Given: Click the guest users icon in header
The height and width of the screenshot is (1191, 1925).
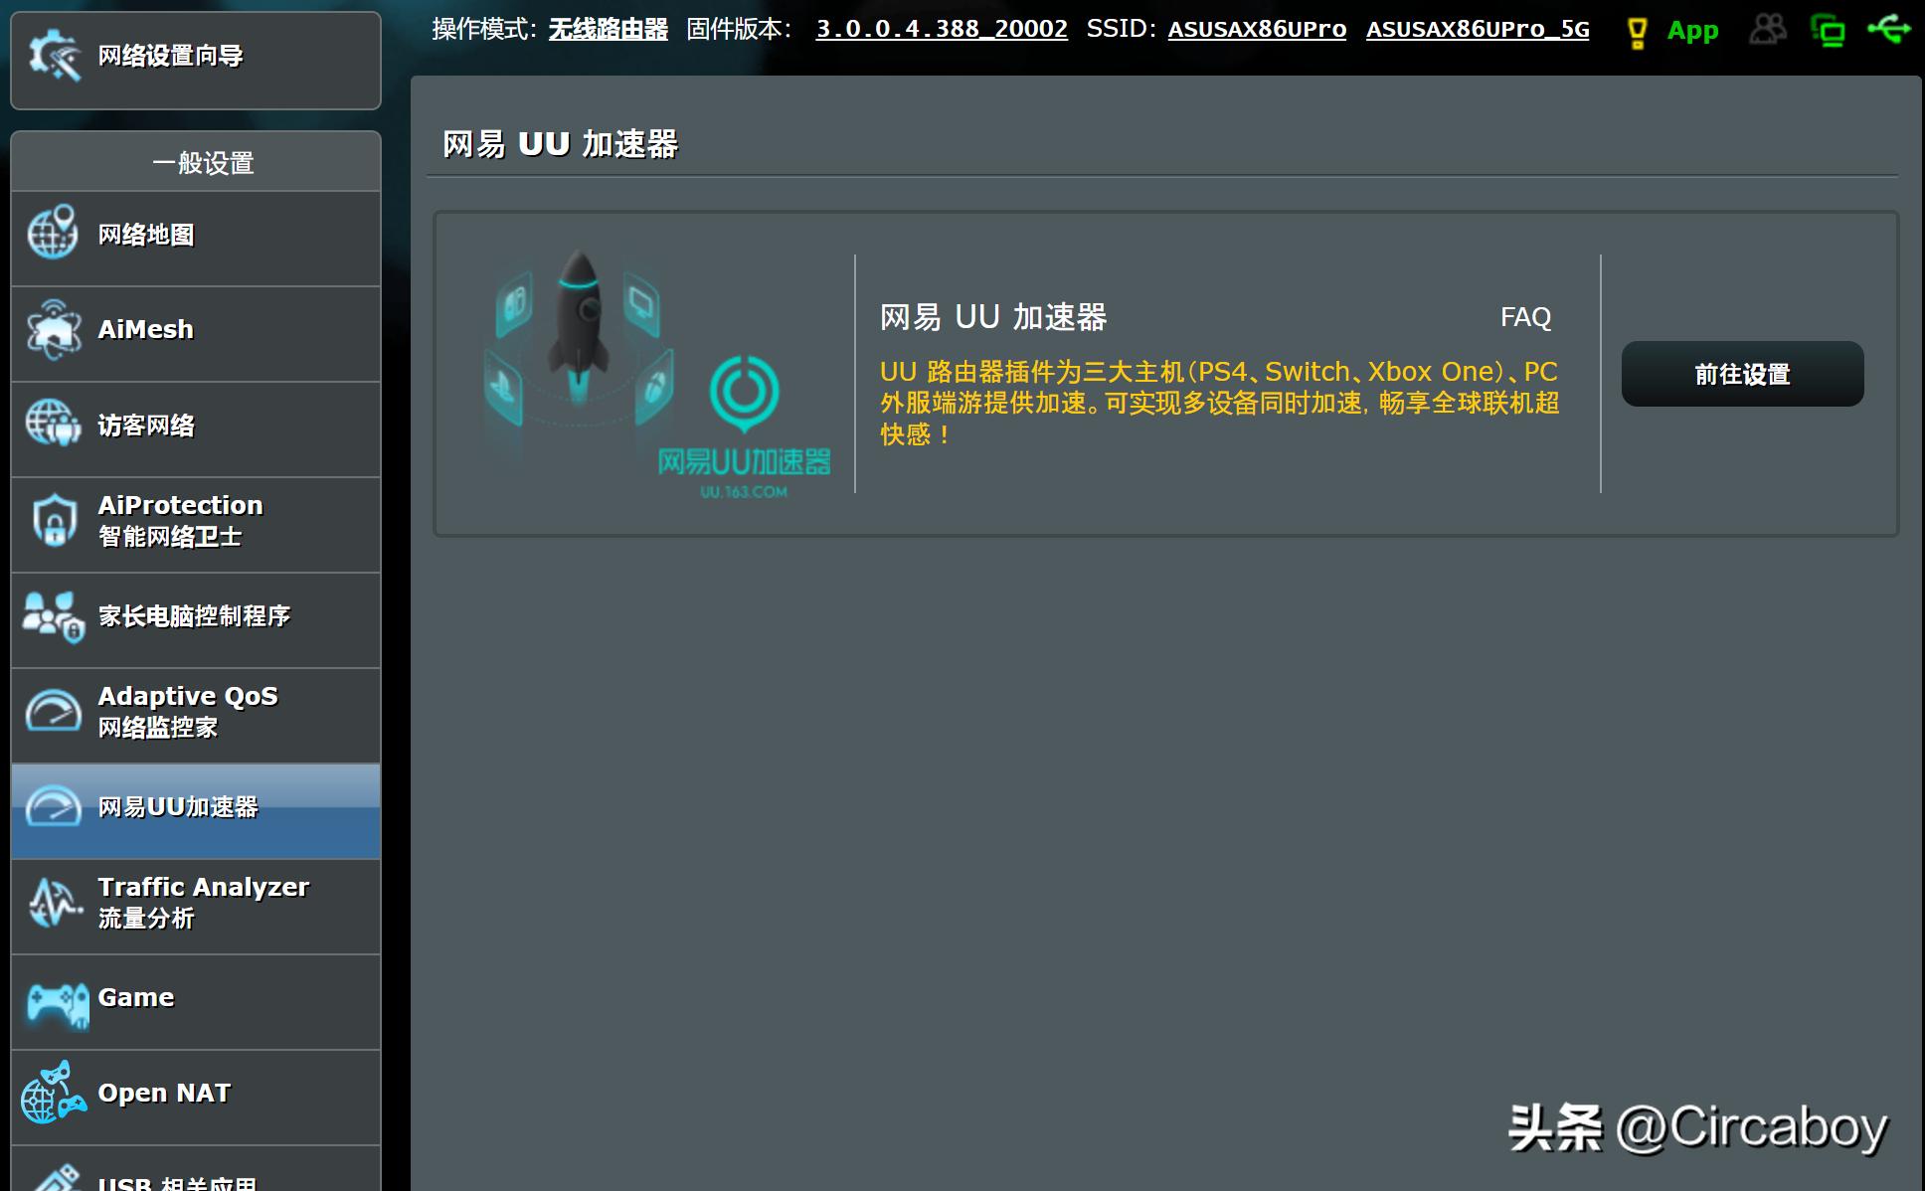Looking at the screenshot, I should point(1769,31).
